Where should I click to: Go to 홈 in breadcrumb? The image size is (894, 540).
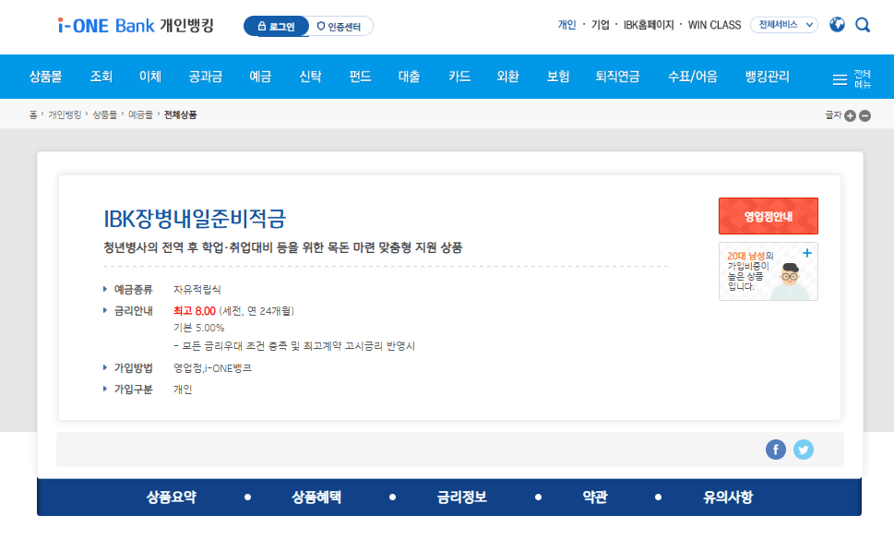(x=33, y=114)
